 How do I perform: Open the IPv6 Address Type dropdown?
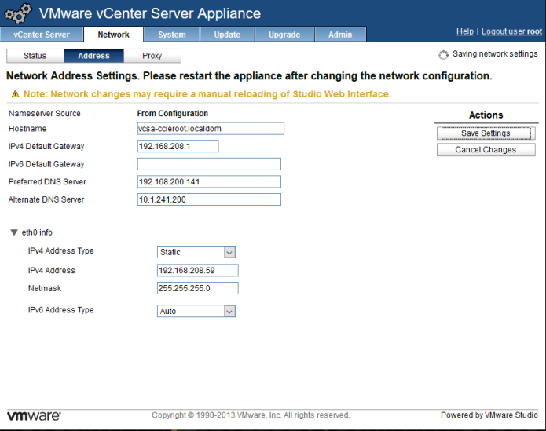tap(196, 311)
